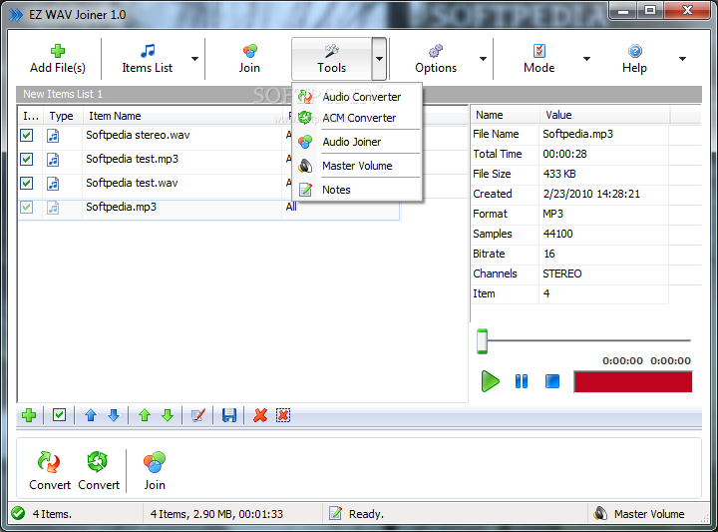
Task: Click the Name column header in properties
Action: tap(505, 115)
